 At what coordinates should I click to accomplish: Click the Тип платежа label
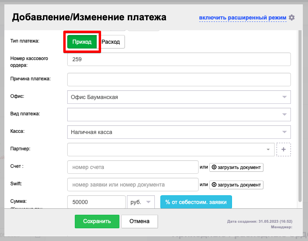25,41
